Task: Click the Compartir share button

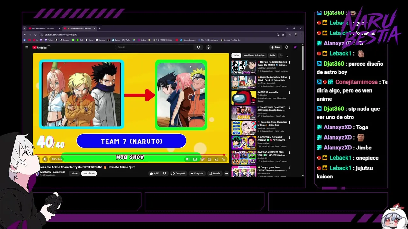Action: 178,173
